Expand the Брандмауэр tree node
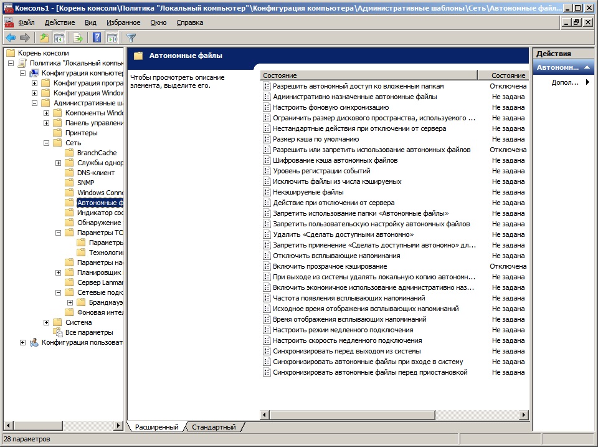The image size is (598, 447). point(70,302)
